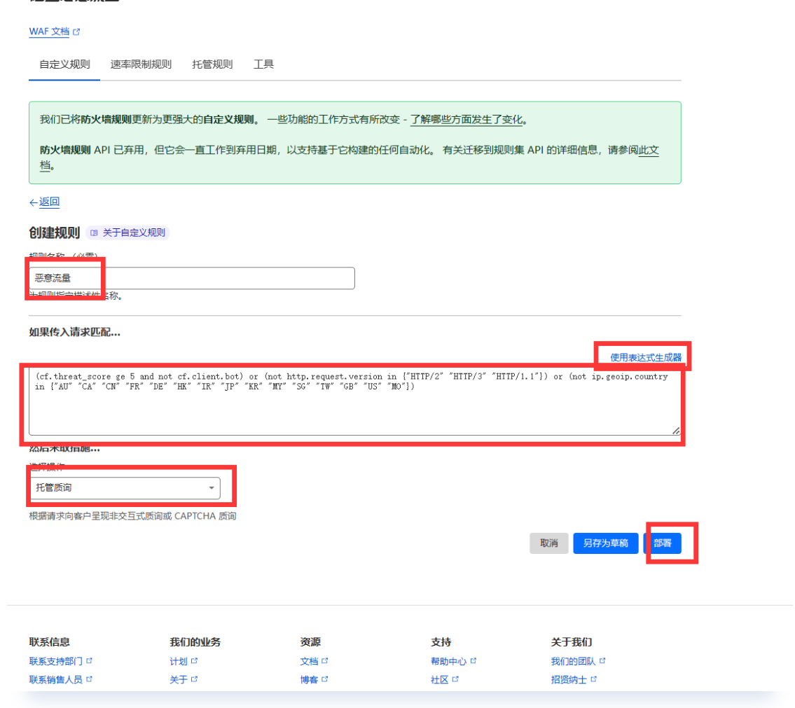This screenshot has height=708, width=795.
Task: Open the 帮助中心 footer link
Action: (448, 661)
